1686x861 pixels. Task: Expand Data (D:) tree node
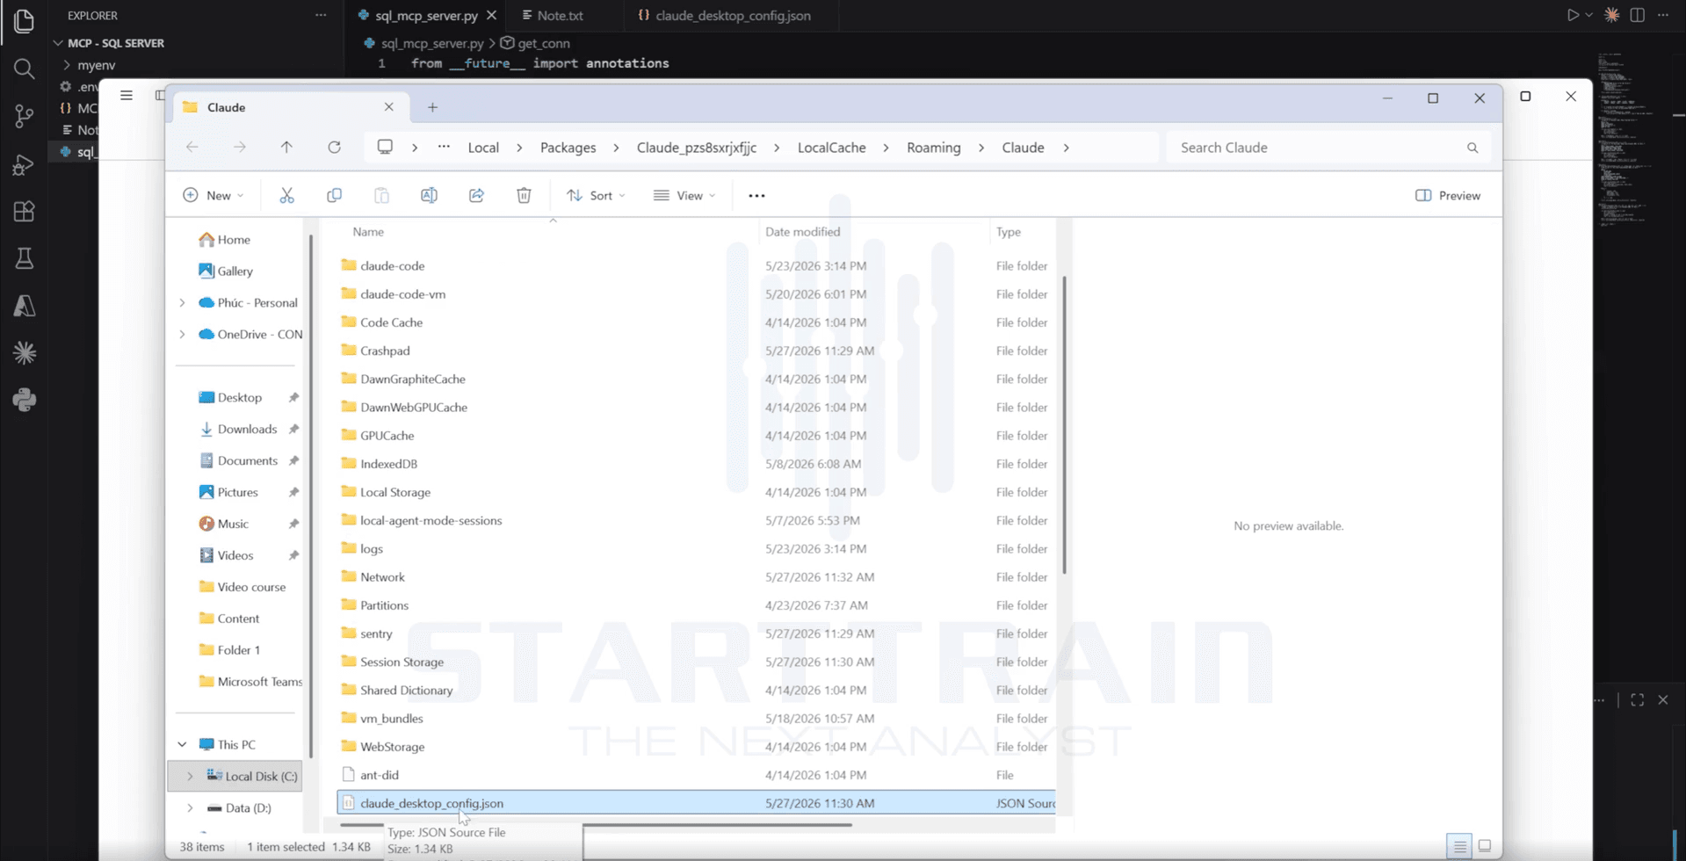pyautogui.click(x=190, y=807)
